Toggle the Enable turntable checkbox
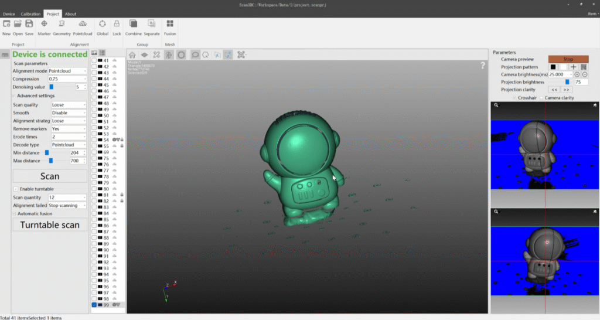 pos(15,189)
